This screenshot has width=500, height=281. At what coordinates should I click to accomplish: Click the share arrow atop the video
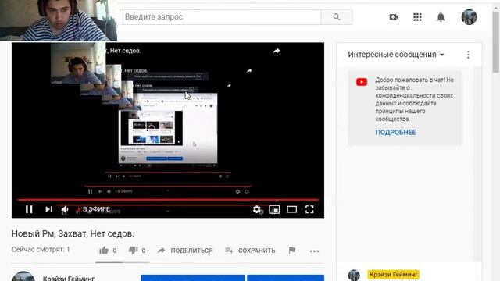pyautogui.click(x=277, y=51)
